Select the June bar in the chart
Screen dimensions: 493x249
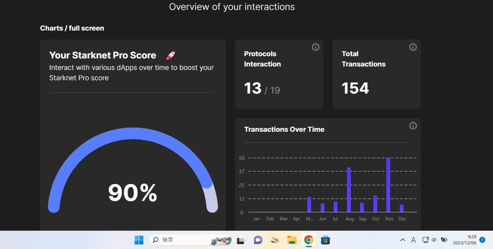(323, 208)
